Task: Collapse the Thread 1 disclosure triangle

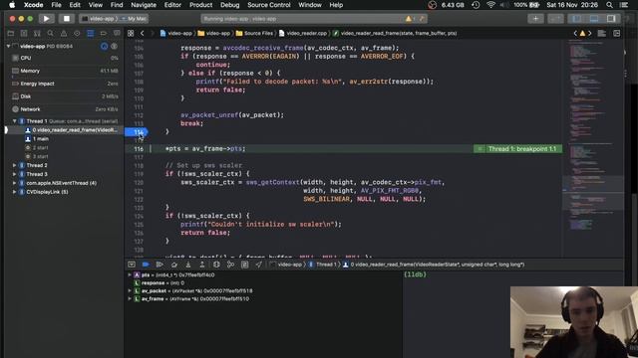Action: coord(14,121)
